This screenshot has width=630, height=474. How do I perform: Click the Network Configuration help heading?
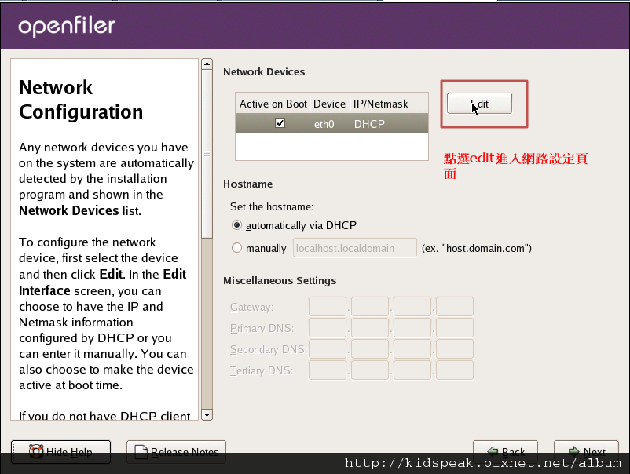(81, 100)
